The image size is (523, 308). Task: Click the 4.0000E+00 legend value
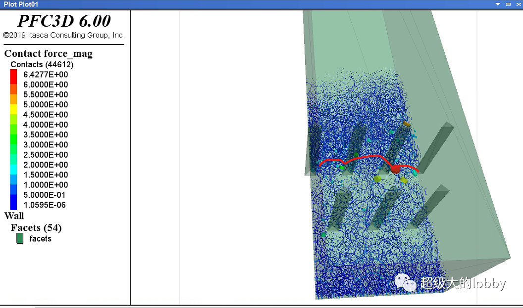tap(46, 125)
